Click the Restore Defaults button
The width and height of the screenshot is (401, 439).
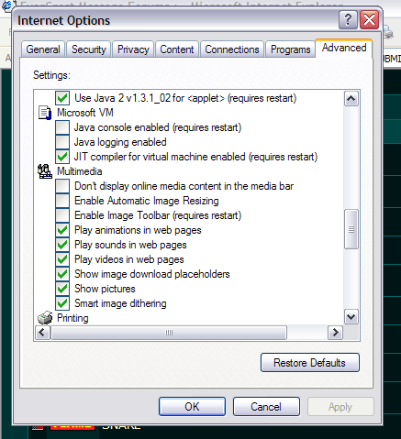click(310, 363)
